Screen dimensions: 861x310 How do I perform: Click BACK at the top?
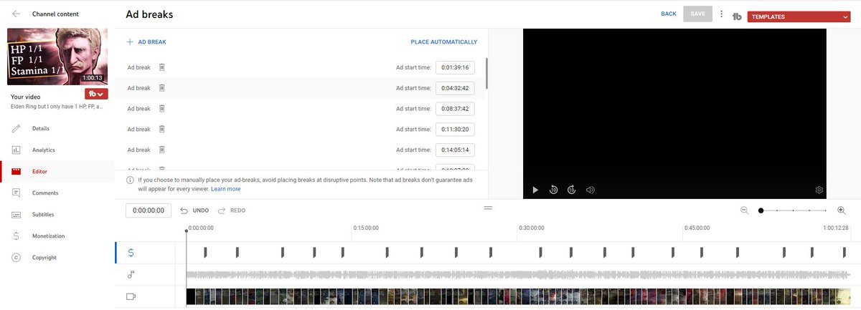[668, 14]
